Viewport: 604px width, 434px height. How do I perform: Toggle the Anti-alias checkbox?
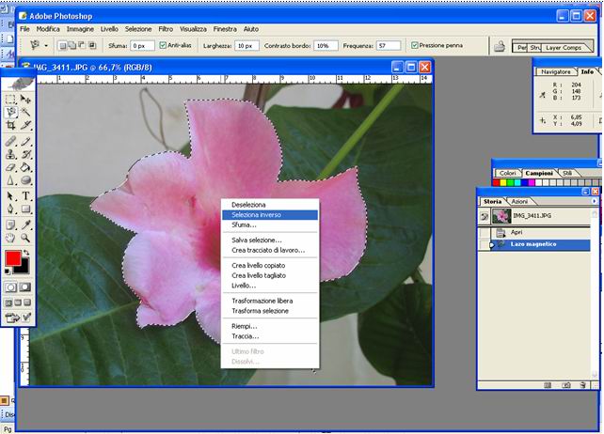click(164, 45)
